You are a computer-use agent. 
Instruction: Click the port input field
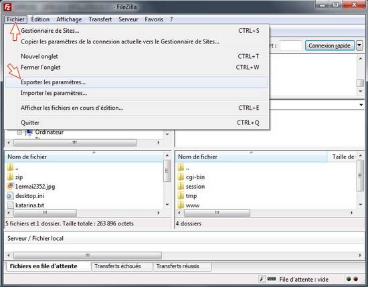pos(291,45)
